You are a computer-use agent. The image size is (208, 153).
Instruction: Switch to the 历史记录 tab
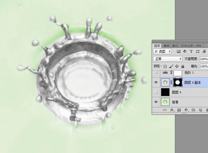tap(187, 46)
